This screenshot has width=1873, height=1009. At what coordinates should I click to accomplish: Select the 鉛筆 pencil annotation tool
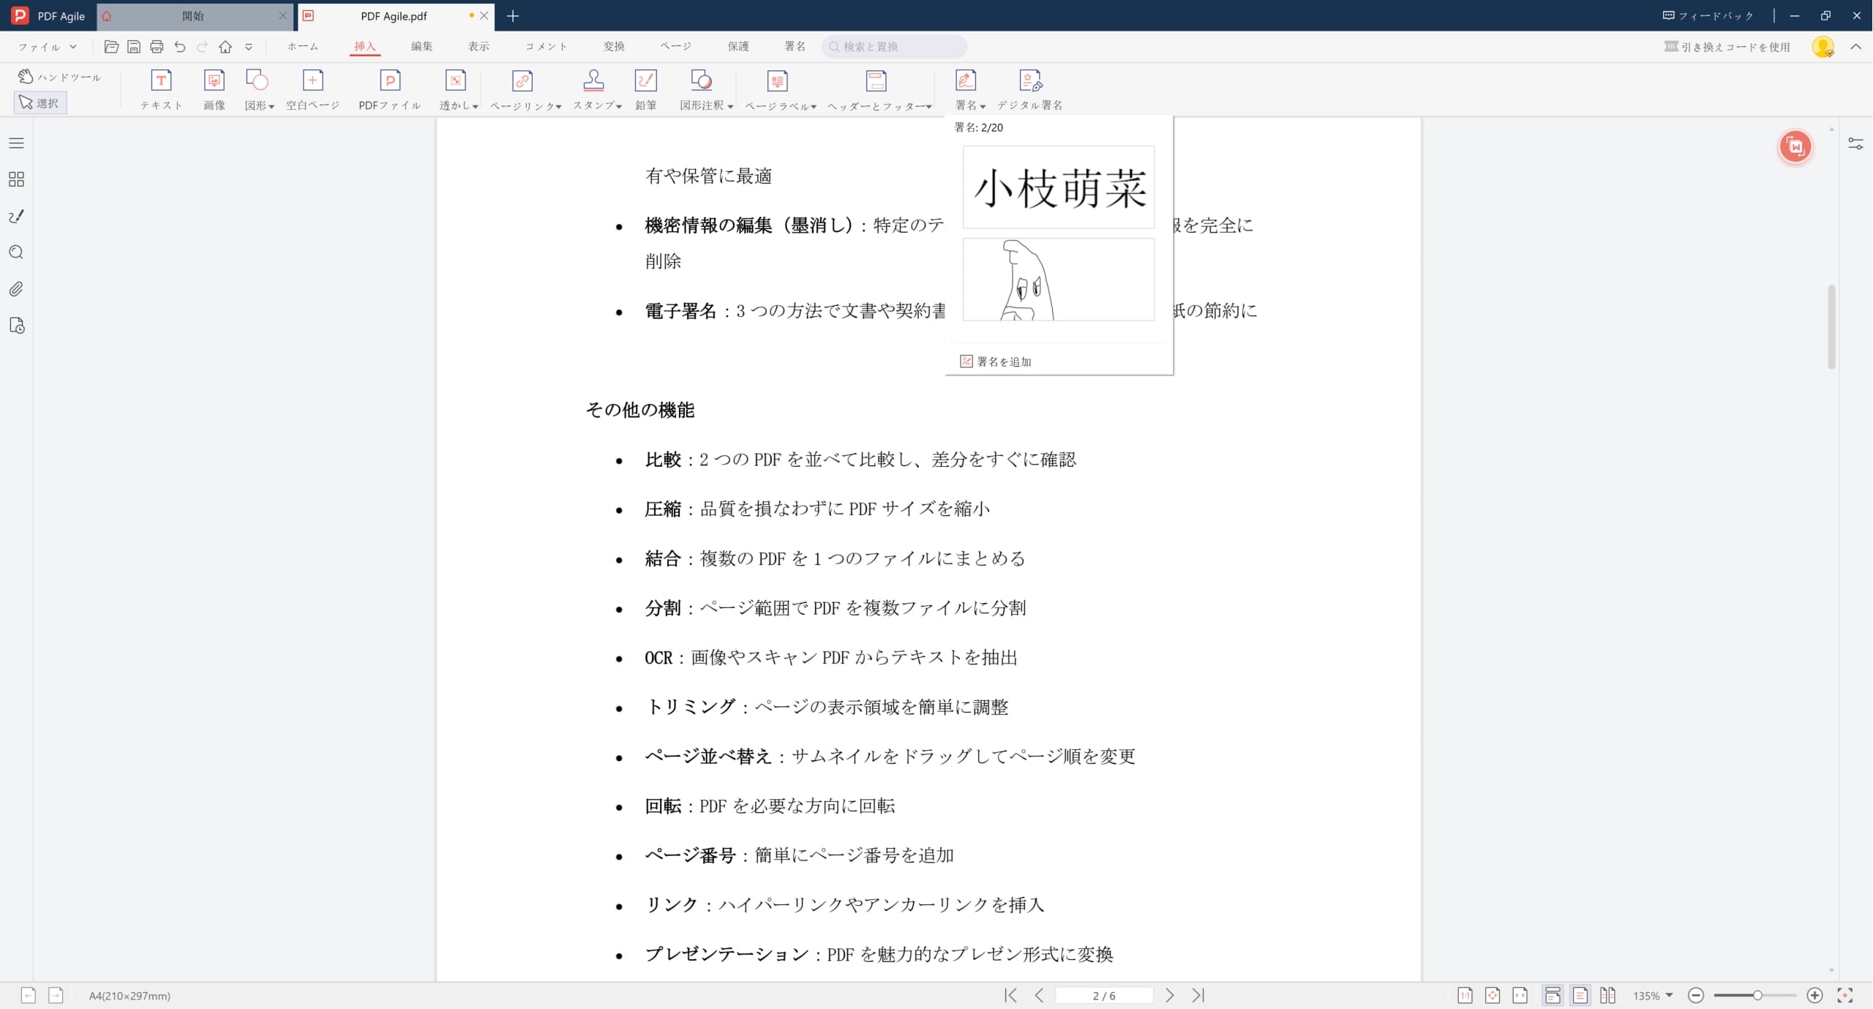click(x=646, y=89)
